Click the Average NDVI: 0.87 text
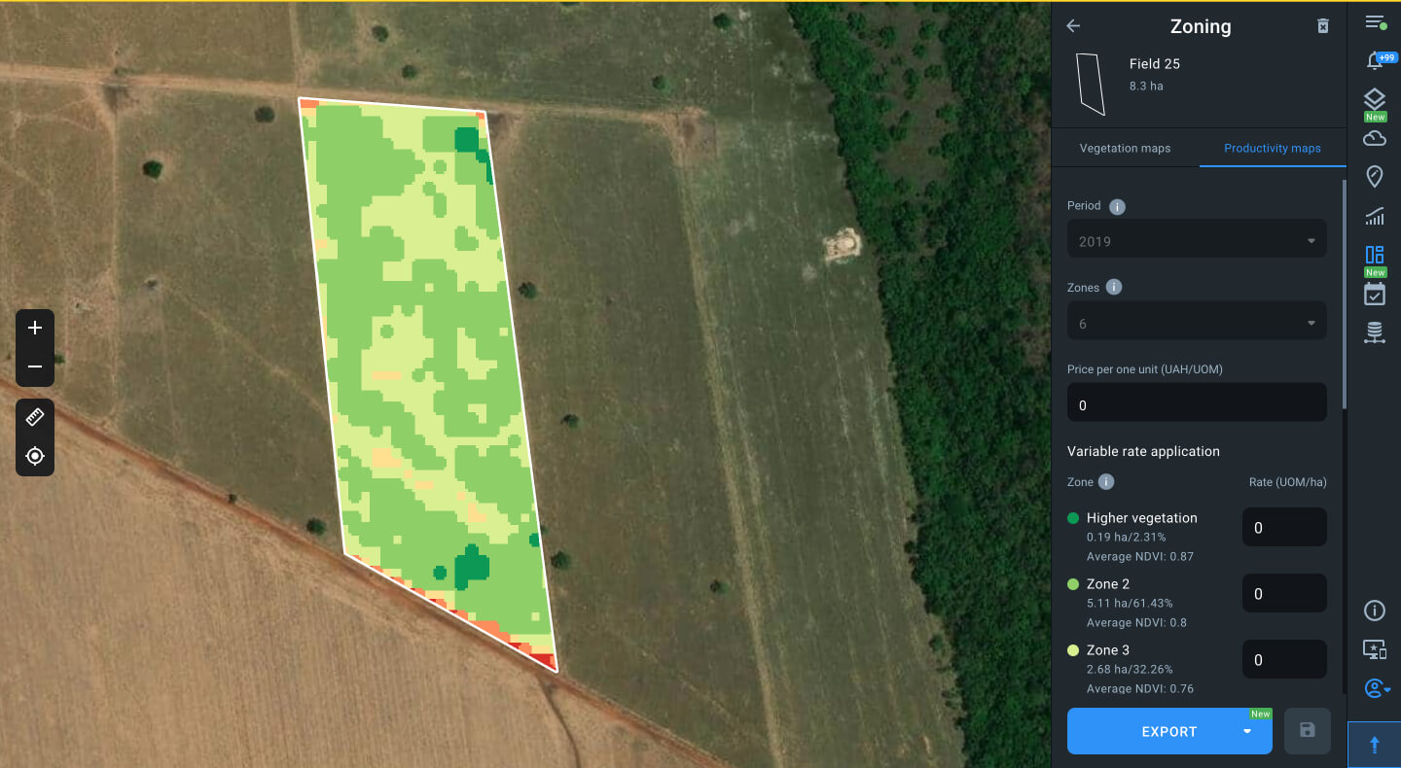Viewport: 1401px width, 768px height. click(1140, 557)
